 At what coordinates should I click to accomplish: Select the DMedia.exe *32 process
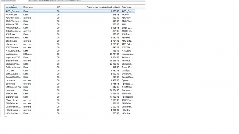(x=70, y=87)
